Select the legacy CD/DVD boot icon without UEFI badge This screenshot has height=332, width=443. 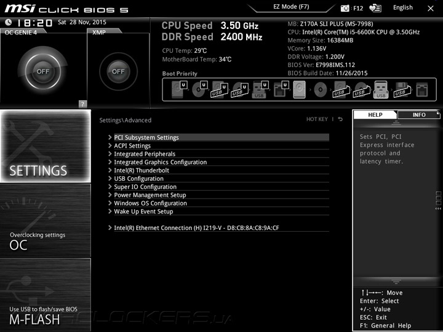pyautogui.click(x=320, y=90)
